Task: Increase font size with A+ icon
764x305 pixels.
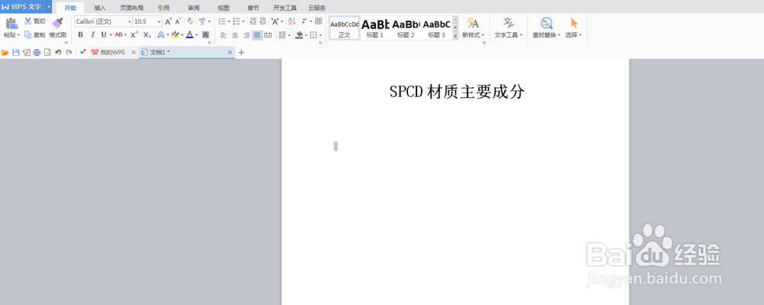Action: (167, 21)
